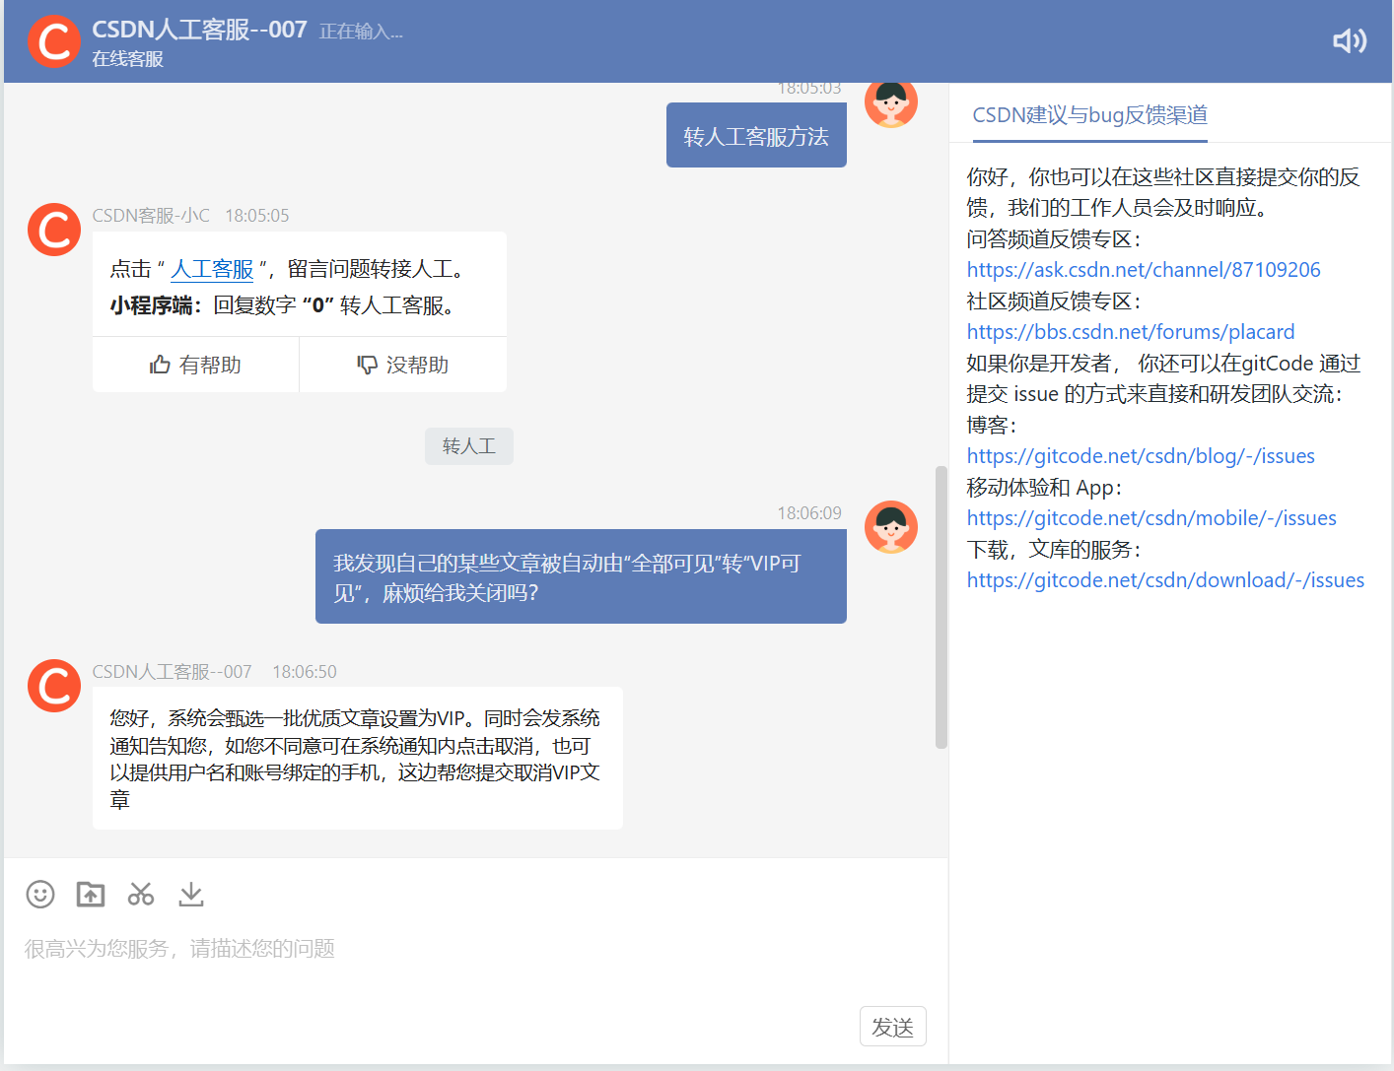Screen dimensions: 1394x1071
Task: Click the 在线客服 header label
Action: coord(128,58)
